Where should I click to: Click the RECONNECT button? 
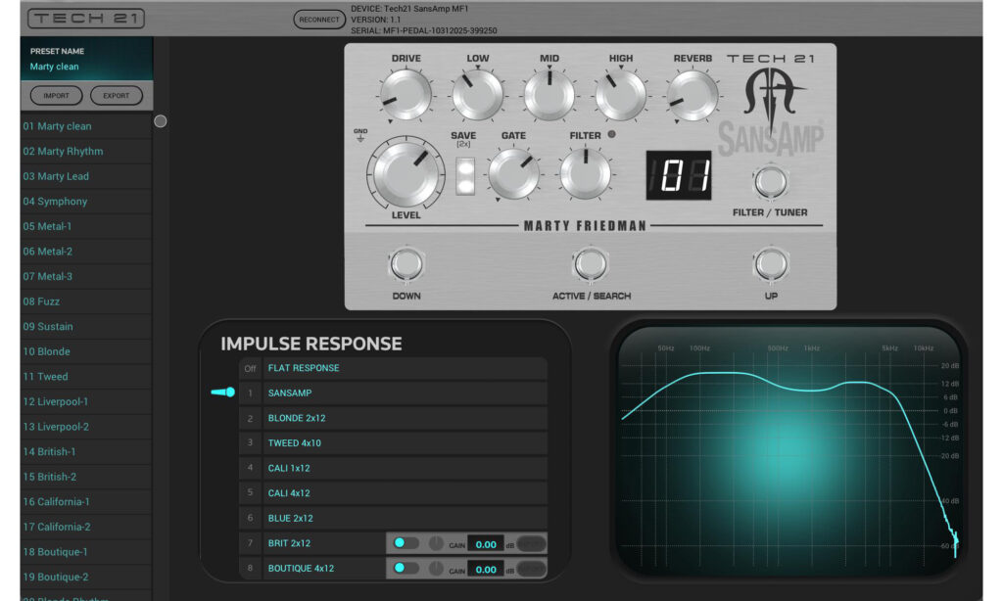[x=319, y=20]
